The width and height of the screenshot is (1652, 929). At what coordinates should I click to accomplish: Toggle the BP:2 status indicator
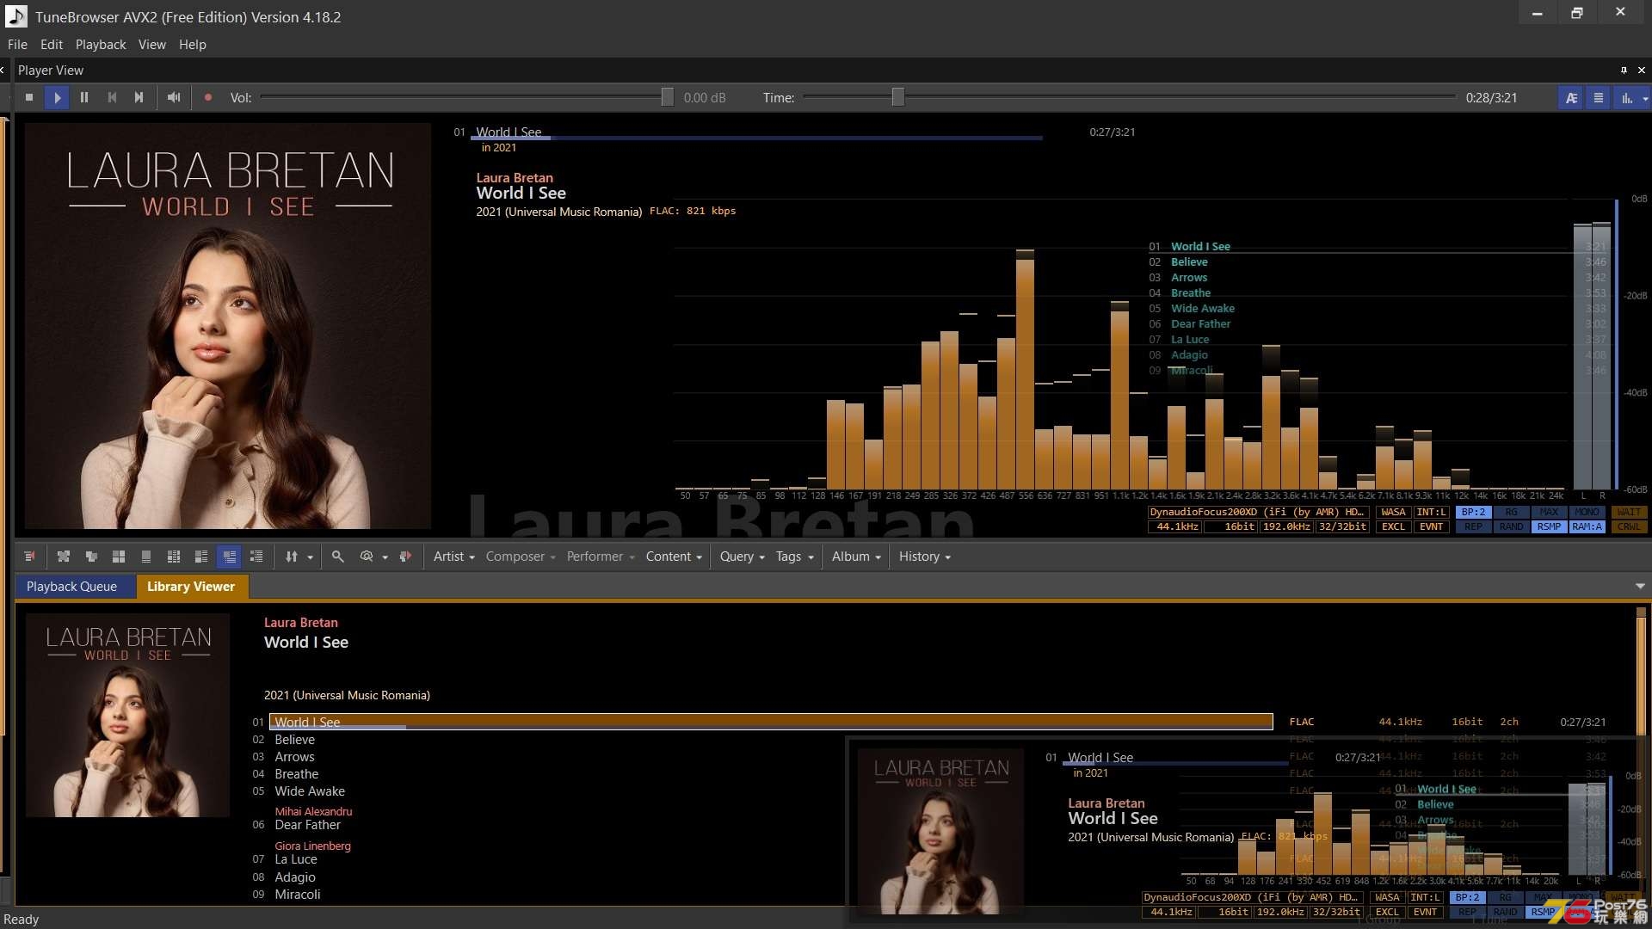click(1473, 512)
